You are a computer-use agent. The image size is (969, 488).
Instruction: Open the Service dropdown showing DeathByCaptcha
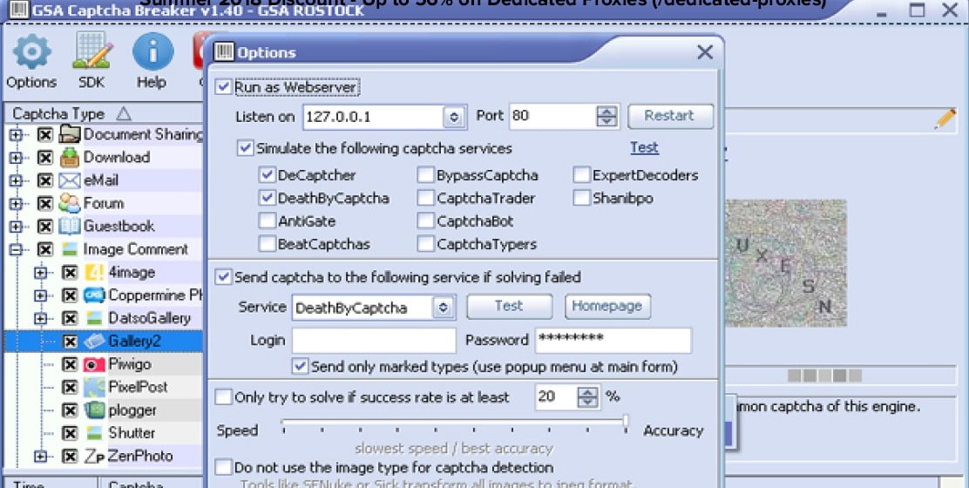[x=443, y=307]
